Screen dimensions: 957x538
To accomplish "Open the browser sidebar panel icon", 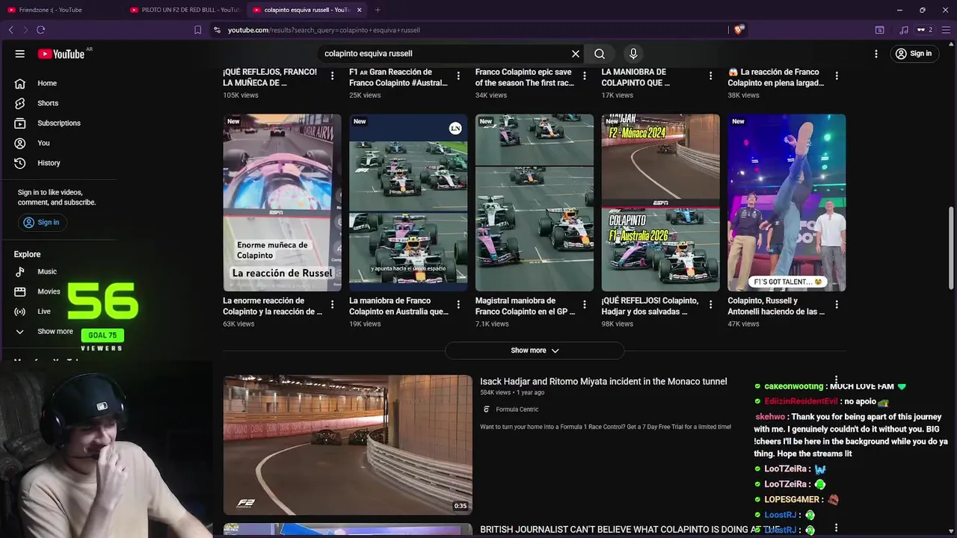I will (879, 30).
